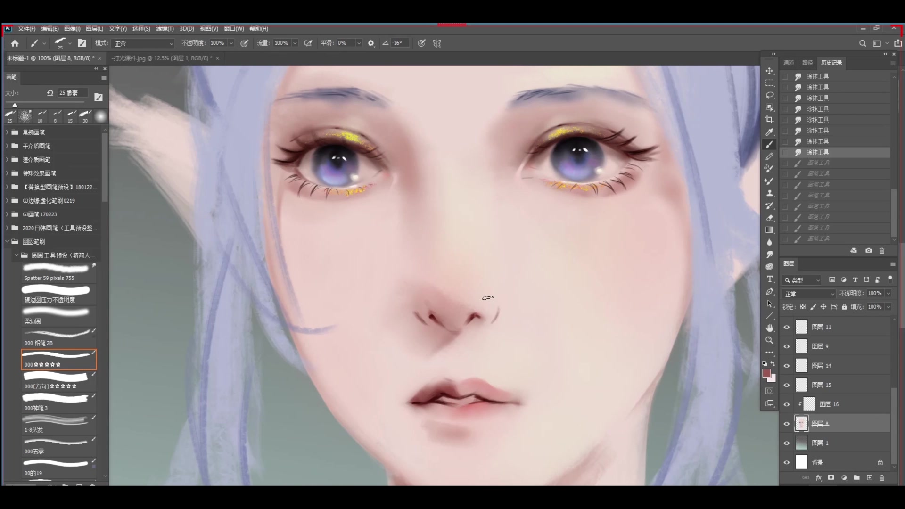The width and height of the screenshot is (905, 509).
Task: Open layer style fx menu
Action: pos(819,478)
